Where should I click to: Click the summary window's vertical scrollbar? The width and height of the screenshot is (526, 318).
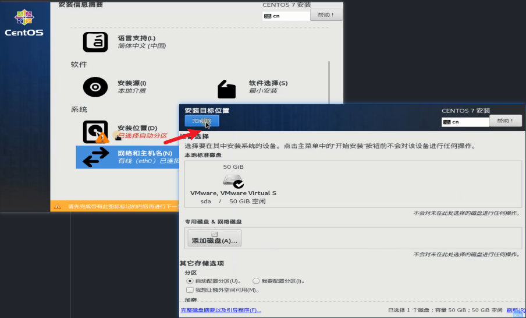click(329, 82)
